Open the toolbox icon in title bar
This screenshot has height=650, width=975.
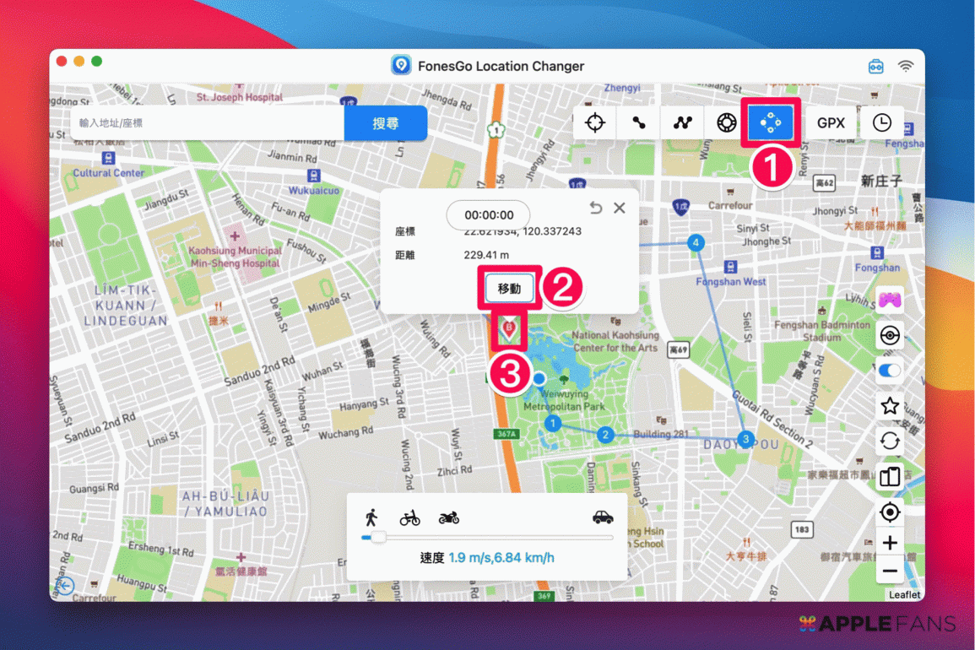click(x=876, y=67)
